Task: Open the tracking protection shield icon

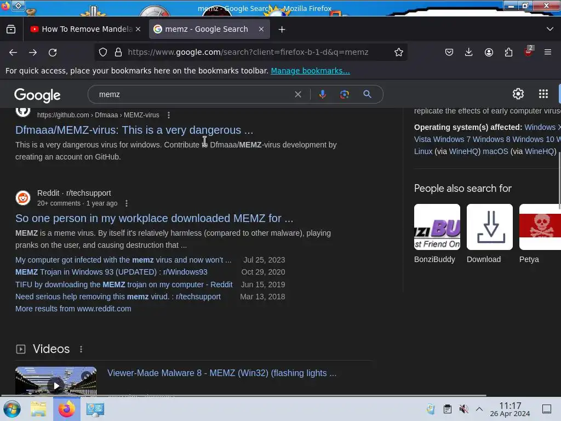Action: [103, 52]
